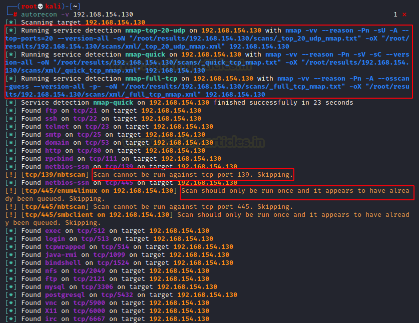Image resolution: width=419 pixels, height=323 pixels.
Task: Click the [tcp/139/nbtscan] tag
Action: (x=55, y=175)
